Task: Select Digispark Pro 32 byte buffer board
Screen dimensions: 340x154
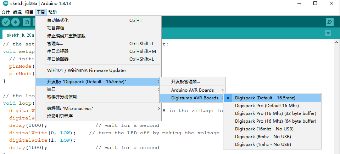Action: 272,113
